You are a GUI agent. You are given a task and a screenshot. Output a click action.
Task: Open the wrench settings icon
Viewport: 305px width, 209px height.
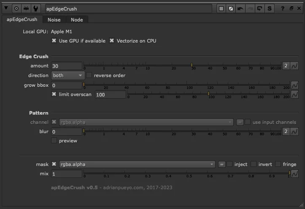(x=35, y=8)
